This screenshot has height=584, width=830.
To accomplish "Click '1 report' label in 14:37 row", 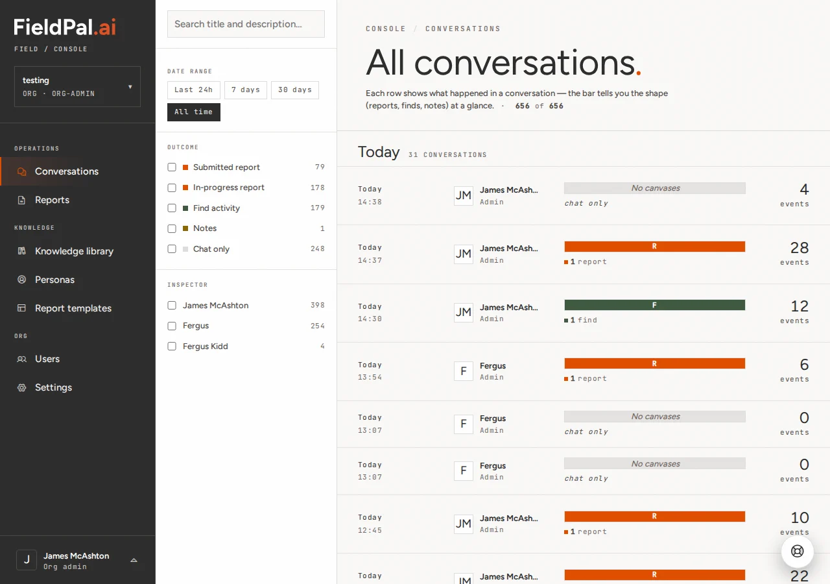I will point(586,262).
